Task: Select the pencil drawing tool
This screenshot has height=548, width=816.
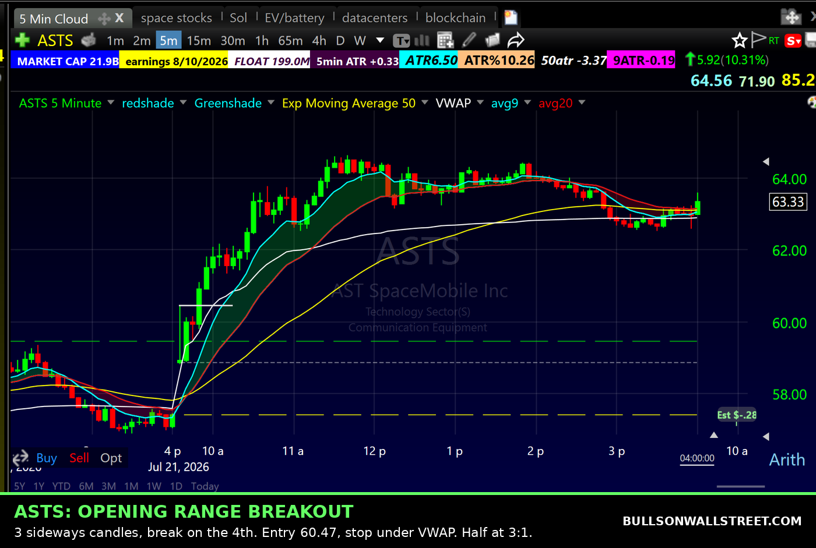Action: tap(469, 40)
